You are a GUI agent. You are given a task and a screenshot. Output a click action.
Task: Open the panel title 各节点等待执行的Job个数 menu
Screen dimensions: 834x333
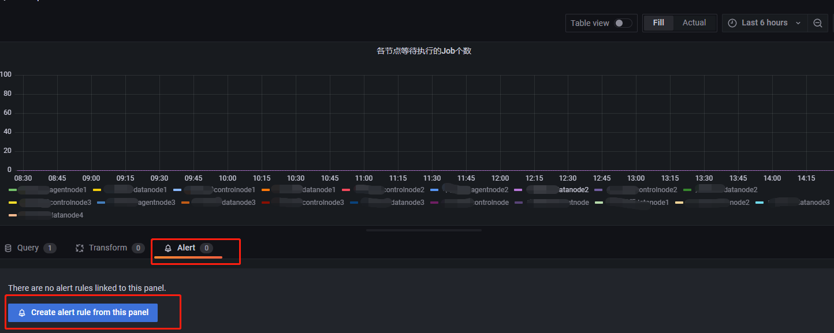[x=424, y=51]
